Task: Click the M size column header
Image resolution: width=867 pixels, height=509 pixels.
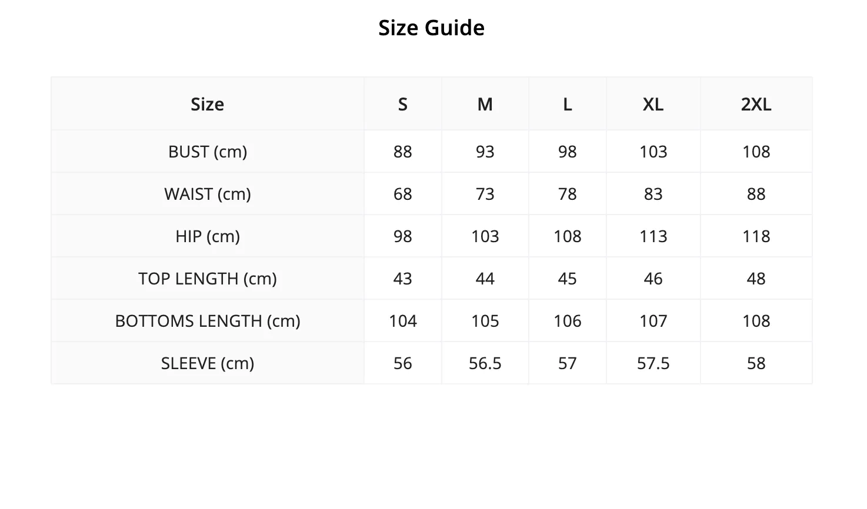Action: tap(485, 104)
